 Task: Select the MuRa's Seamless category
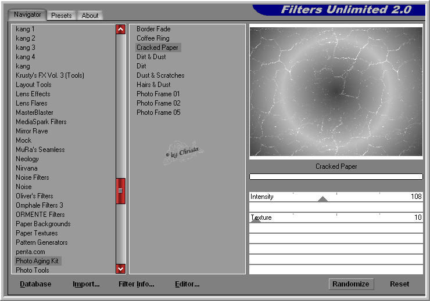(40, 150)
